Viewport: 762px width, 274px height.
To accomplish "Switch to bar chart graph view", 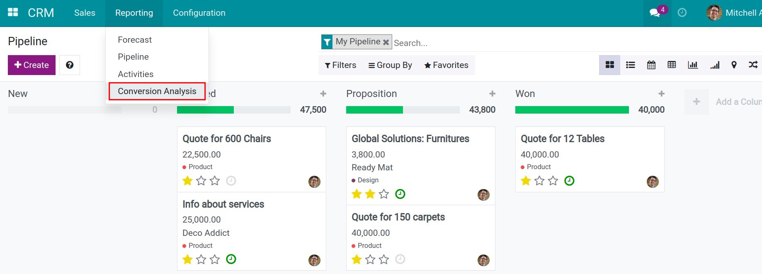I will 692,65.
